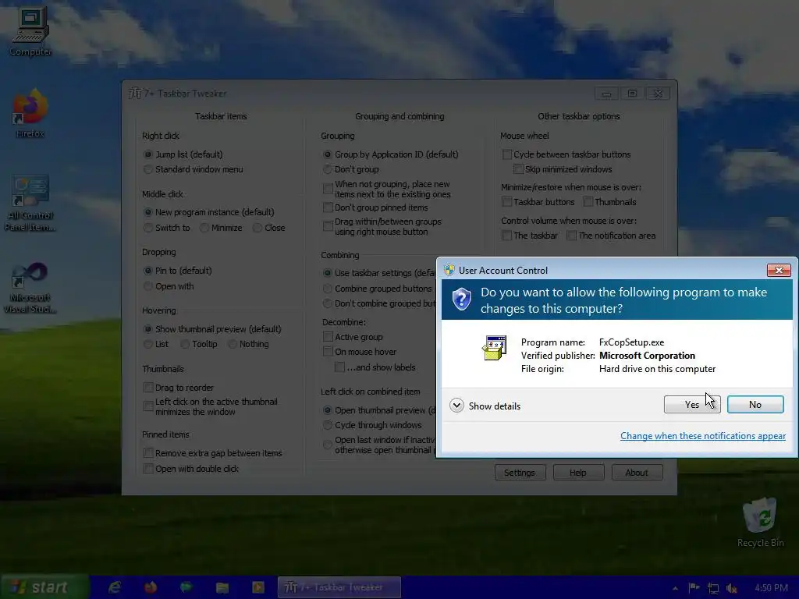Launch Internet Explorer from taskbar
The width and height of the screenshot is (799, 599).
coord(115,587)
